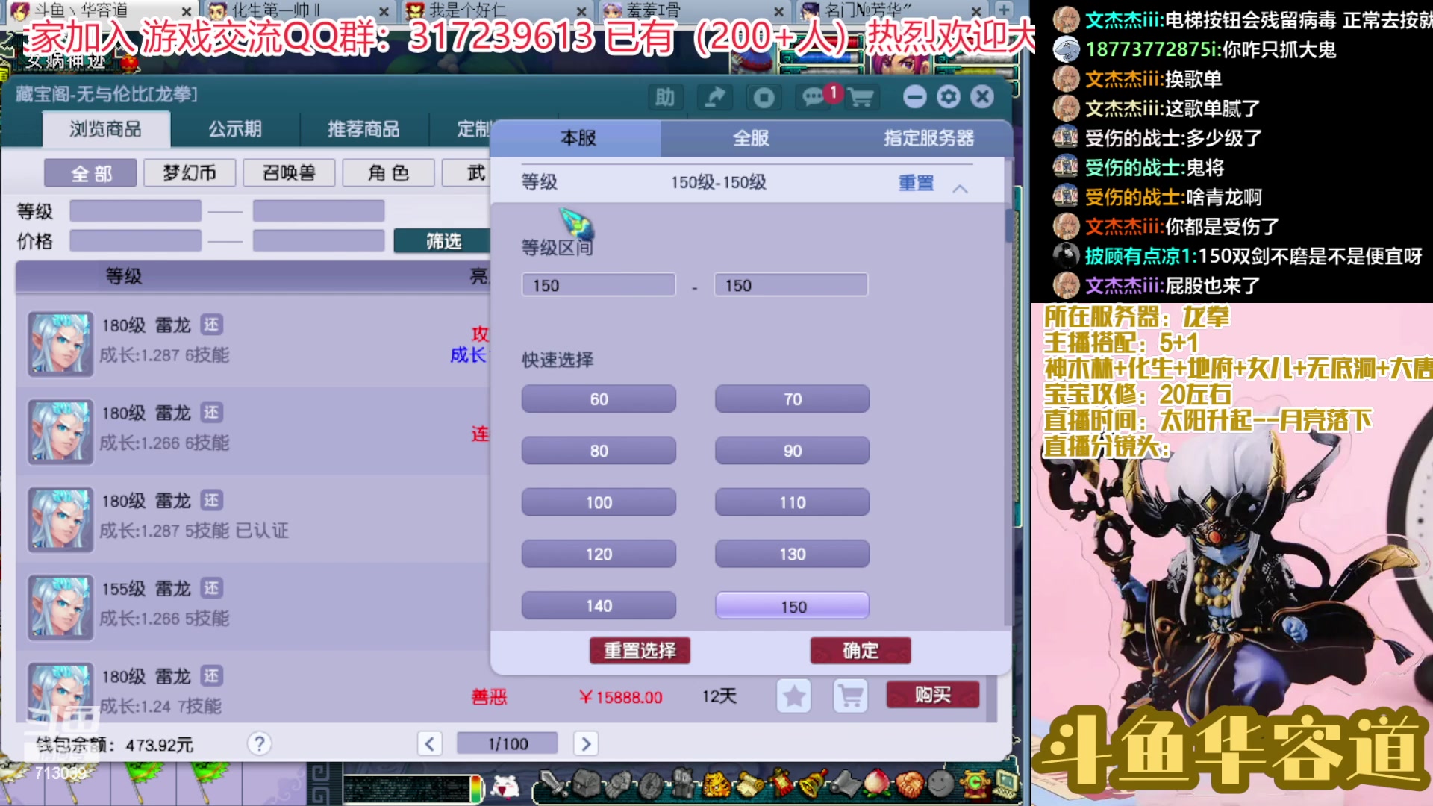Select the 120 level quick option
Image resolution: width=1433 pixels, height=806 pixels.
(599, 554)
